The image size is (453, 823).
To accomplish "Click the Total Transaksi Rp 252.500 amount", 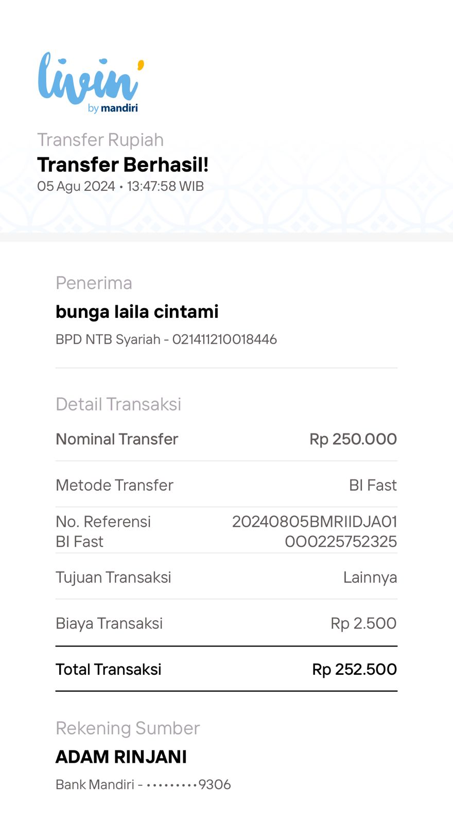I will click(354, 669).
